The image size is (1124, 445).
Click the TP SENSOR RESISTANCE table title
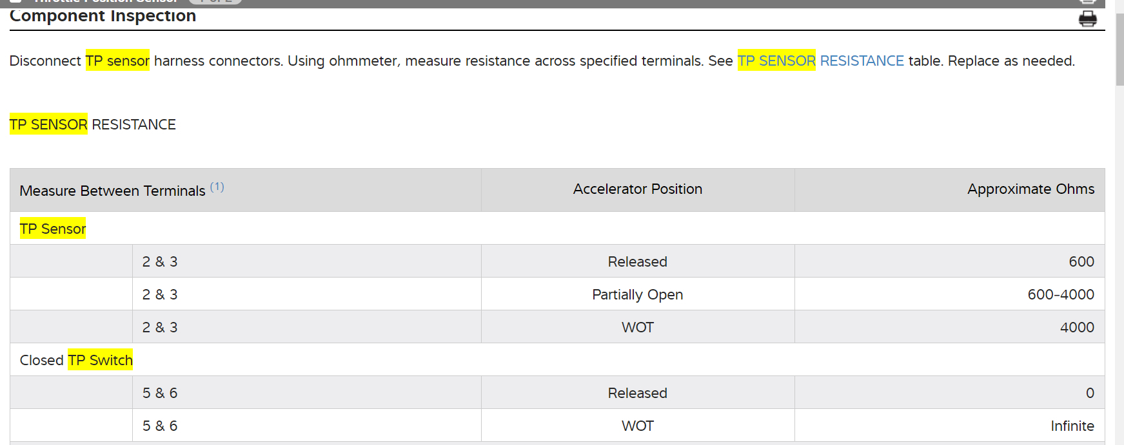(93, 124)
